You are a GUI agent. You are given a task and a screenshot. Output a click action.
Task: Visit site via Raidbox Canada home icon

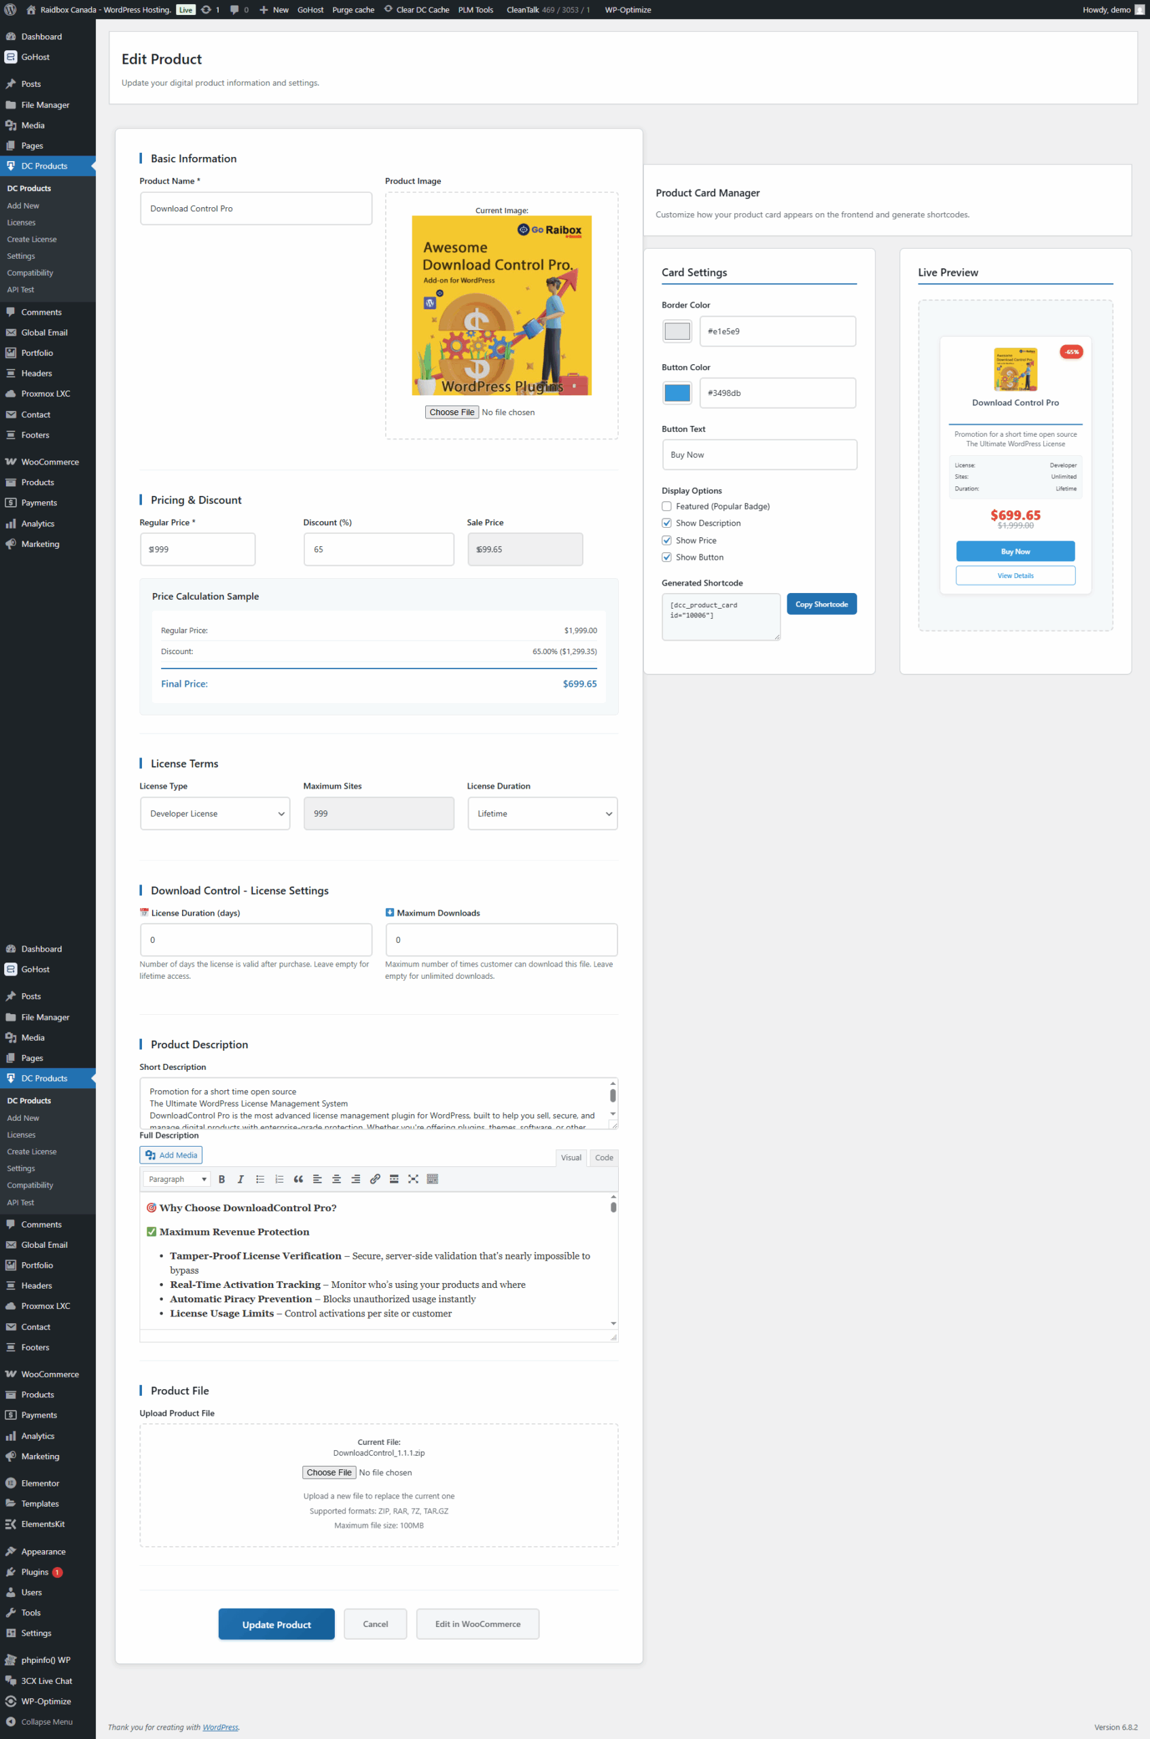pos(31,10)
